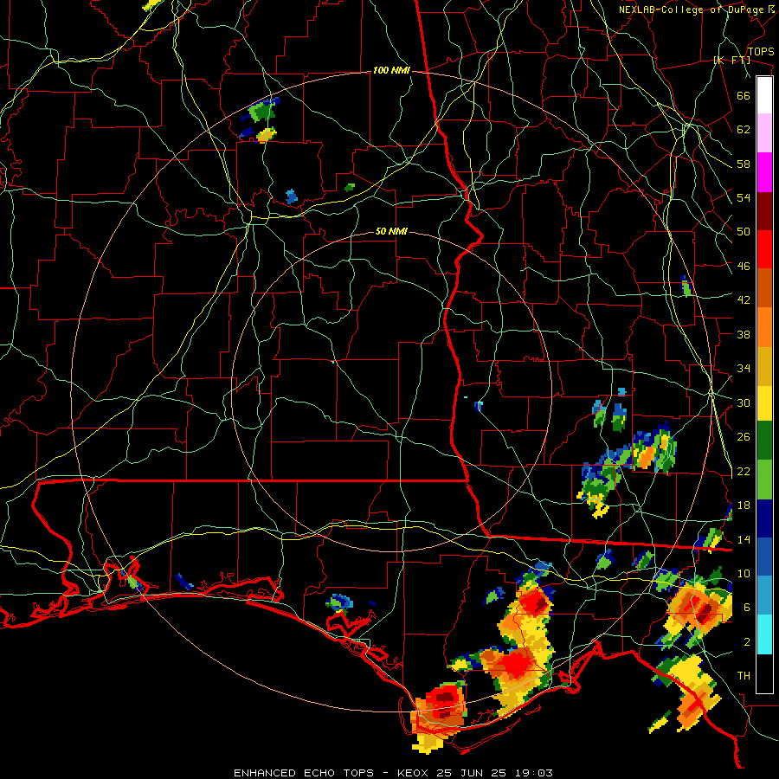Viewport: 779px width, 779px height.
Task: Select the dark green legend swatch
Action: [764, 441]
